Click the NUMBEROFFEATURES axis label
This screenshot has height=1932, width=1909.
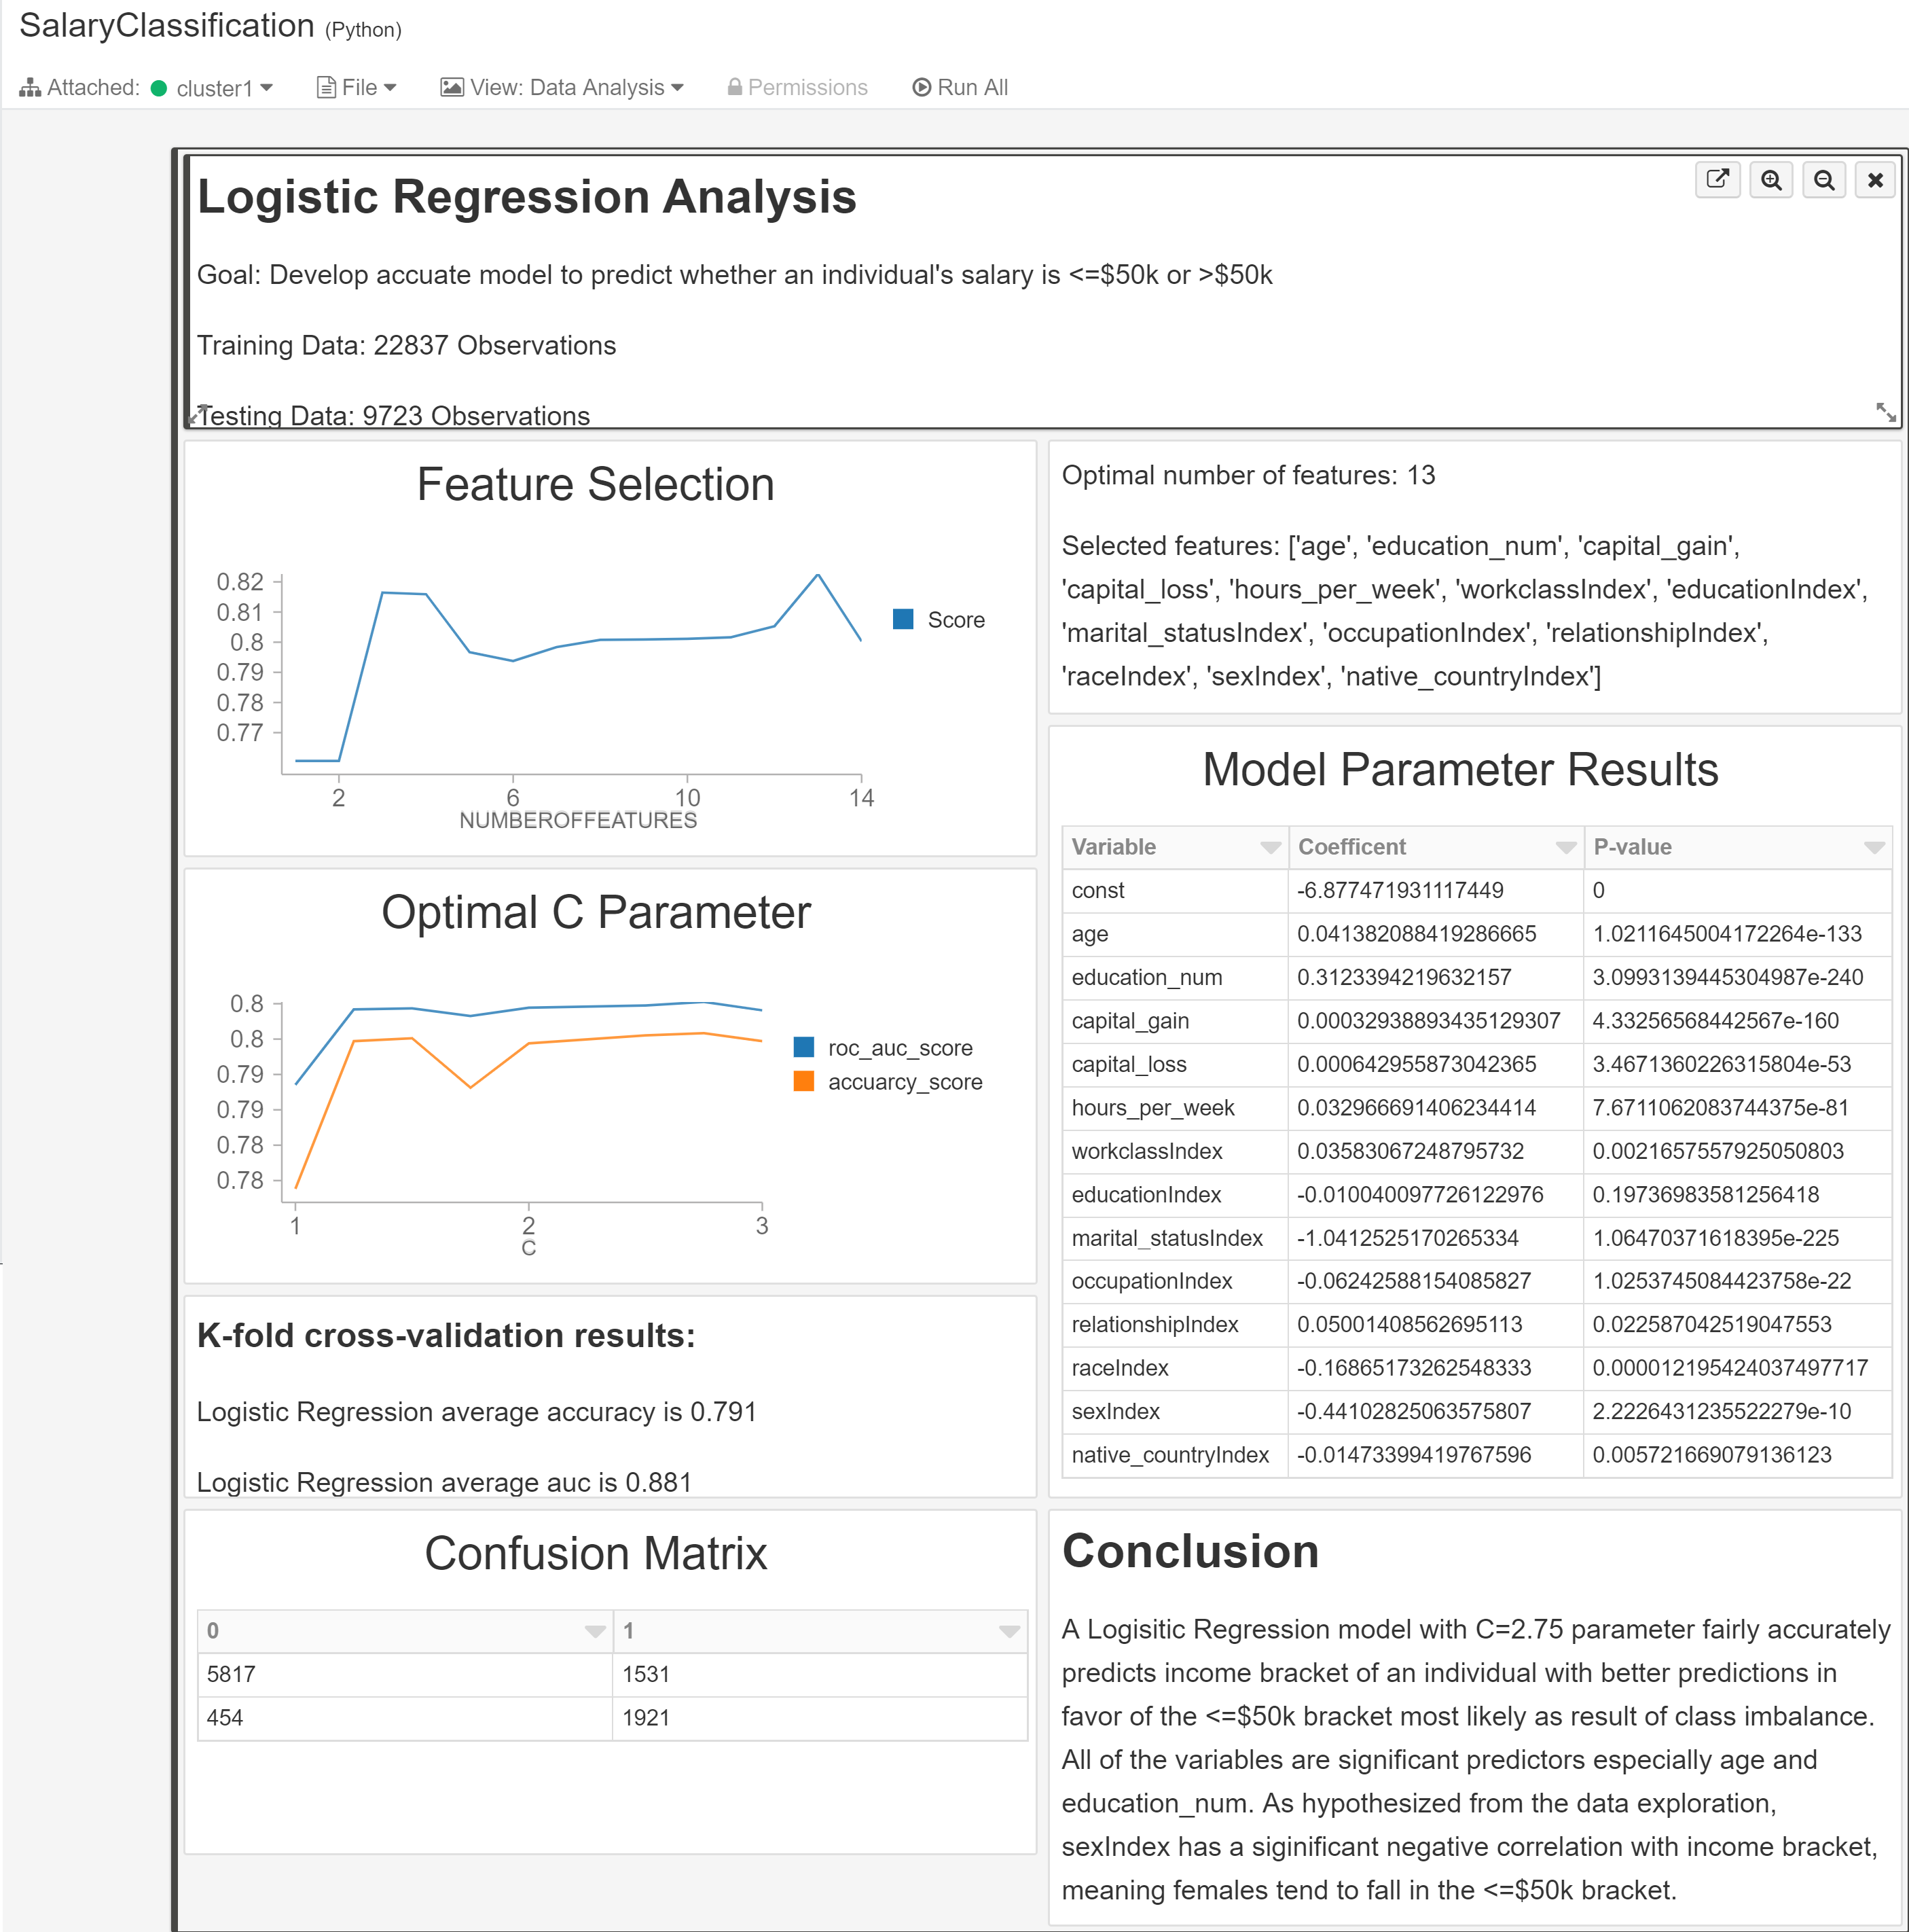pos(578,820)
